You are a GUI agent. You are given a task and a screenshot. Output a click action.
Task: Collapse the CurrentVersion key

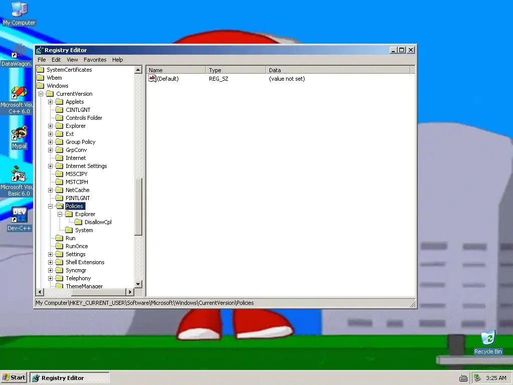pos(41,94)
